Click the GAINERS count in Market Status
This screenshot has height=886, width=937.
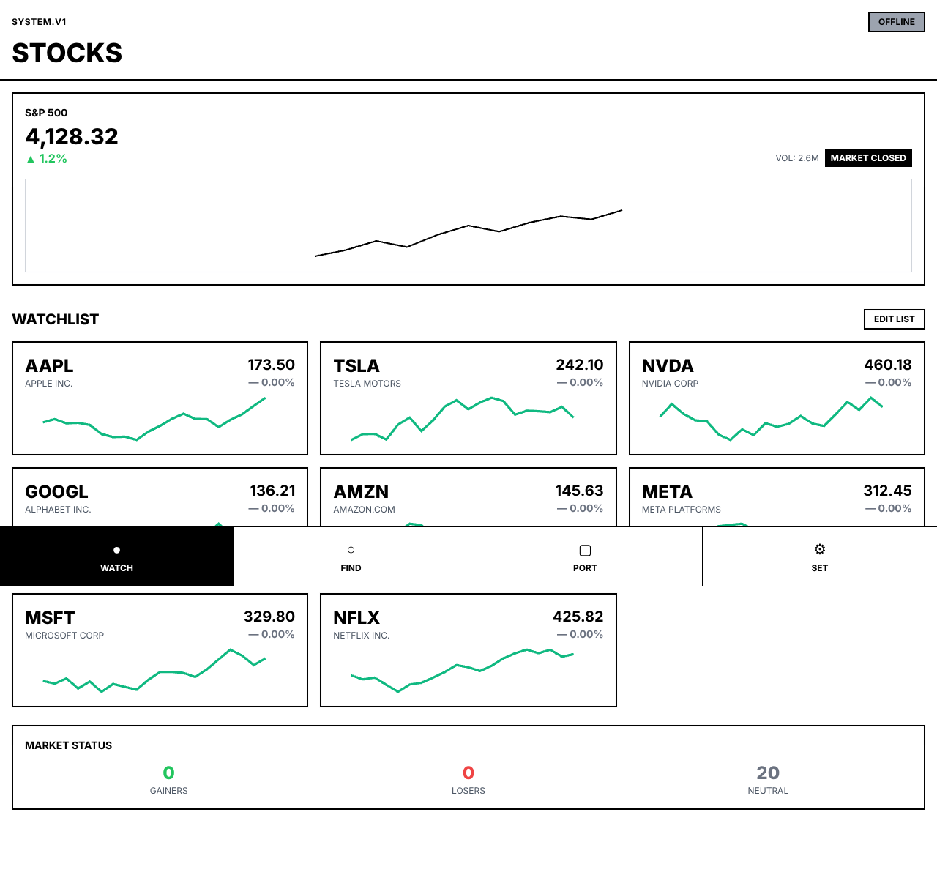pos(168,772)
